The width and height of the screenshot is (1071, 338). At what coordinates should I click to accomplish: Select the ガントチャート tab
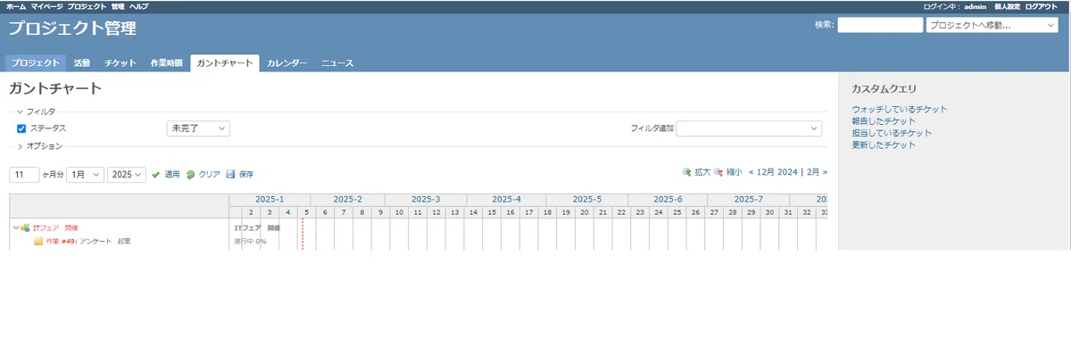click(225, 63)
